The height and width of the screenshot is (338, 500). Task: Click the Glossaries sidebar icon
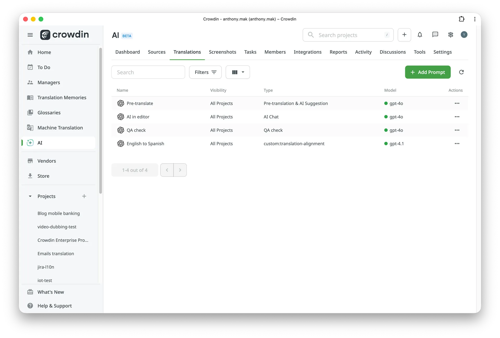(30, 112)
